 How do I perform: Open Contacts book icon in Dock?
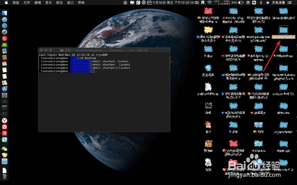(x=4, y=57)
